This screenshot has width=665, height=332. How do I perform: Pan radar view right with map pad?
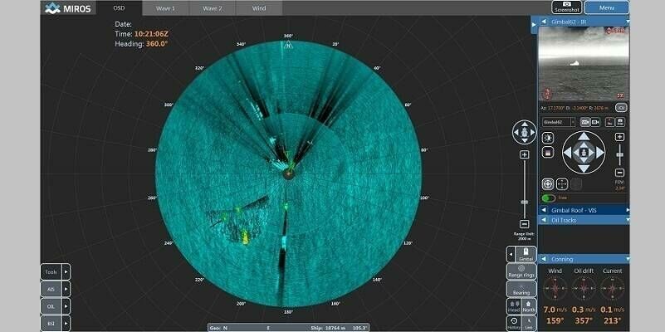tap(533, 132)
